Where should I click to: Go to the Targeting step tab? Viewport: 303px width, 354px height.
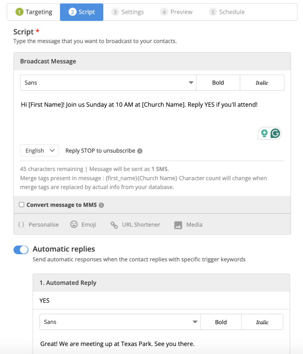(34, 12)
